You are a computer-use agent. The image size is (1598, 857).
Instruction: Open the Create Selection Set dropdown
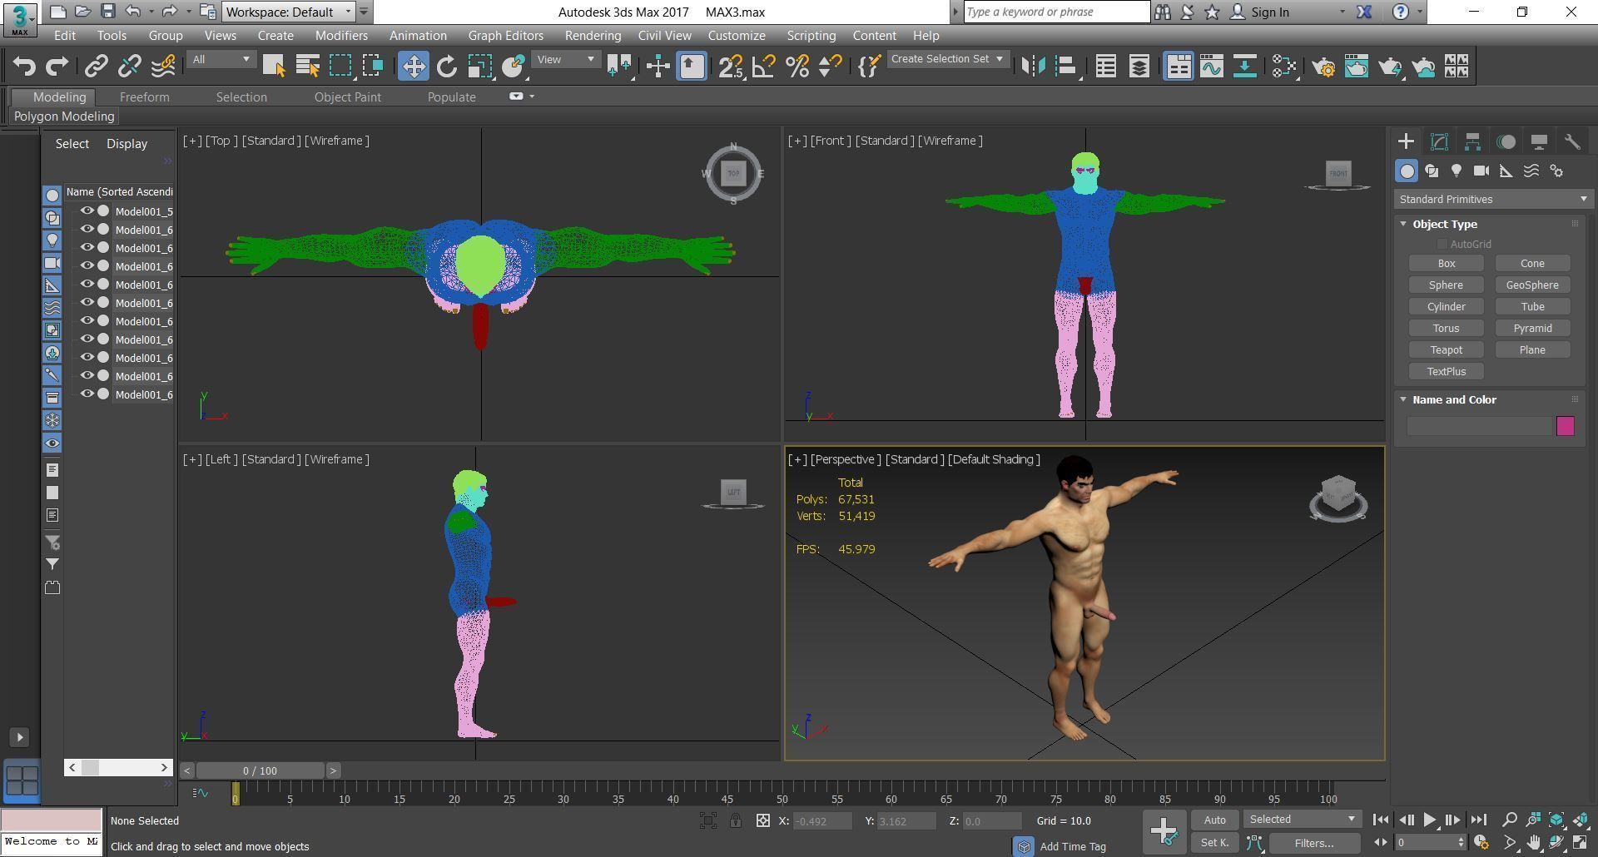point(948,59)
